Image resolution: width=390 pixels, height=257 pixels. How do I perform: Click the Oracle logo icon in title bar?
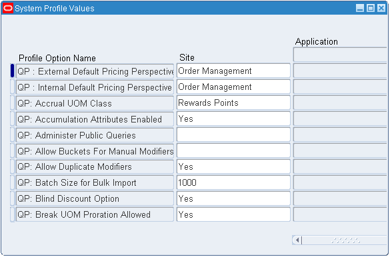(8, 8)
